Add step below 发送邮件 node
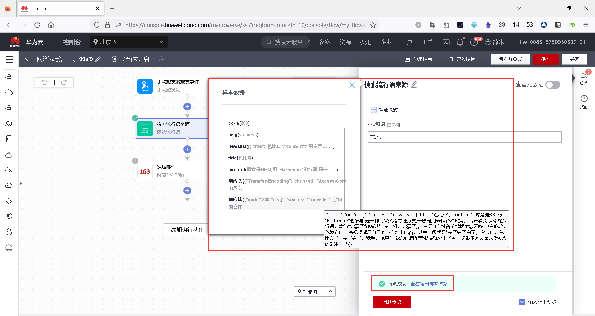 [187, 190]
